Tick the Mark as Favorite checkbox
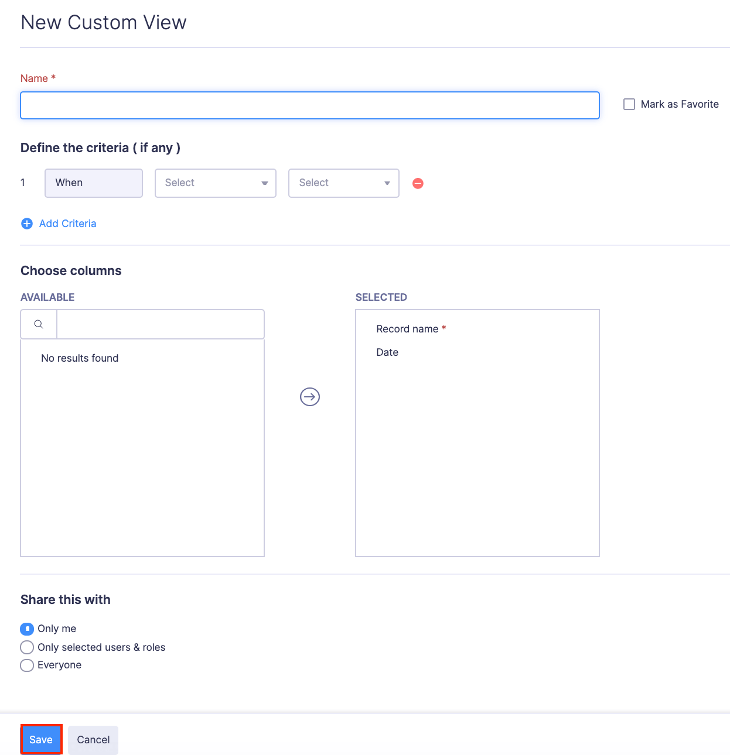The height and width of the screenshot is (755, 730). (629, 104)
